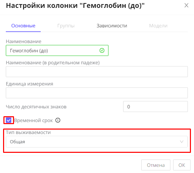Click the info icon beside Временной срок

click(58, 120)
